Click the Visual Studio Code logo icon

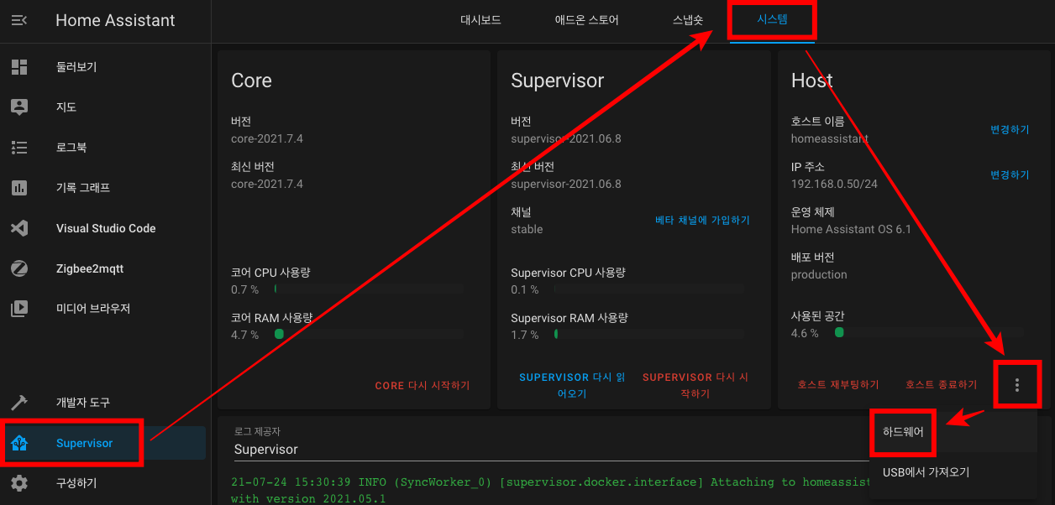[19, 228]
